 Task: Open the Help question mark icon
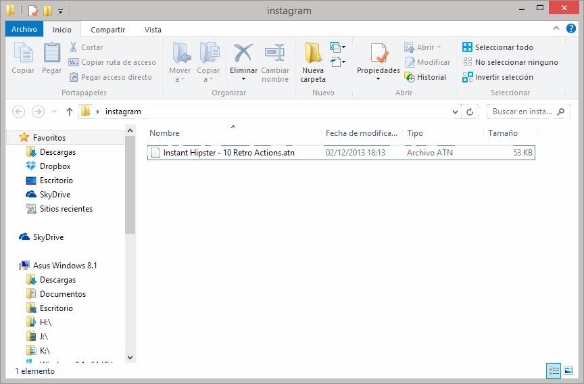(x=570, y=28)
